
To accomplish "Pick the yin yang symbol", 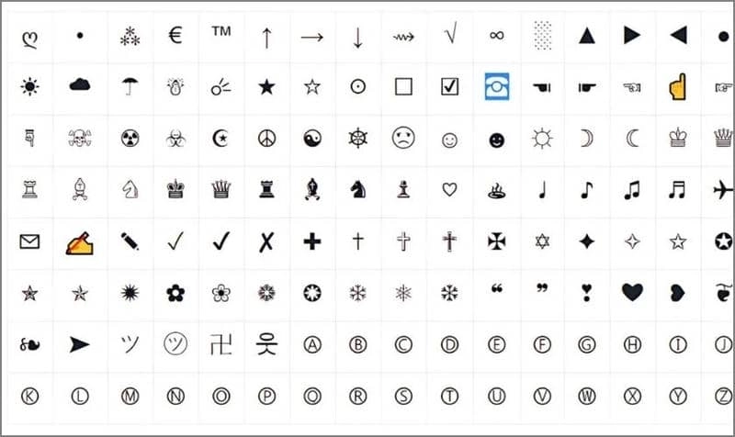I will 312,139.
